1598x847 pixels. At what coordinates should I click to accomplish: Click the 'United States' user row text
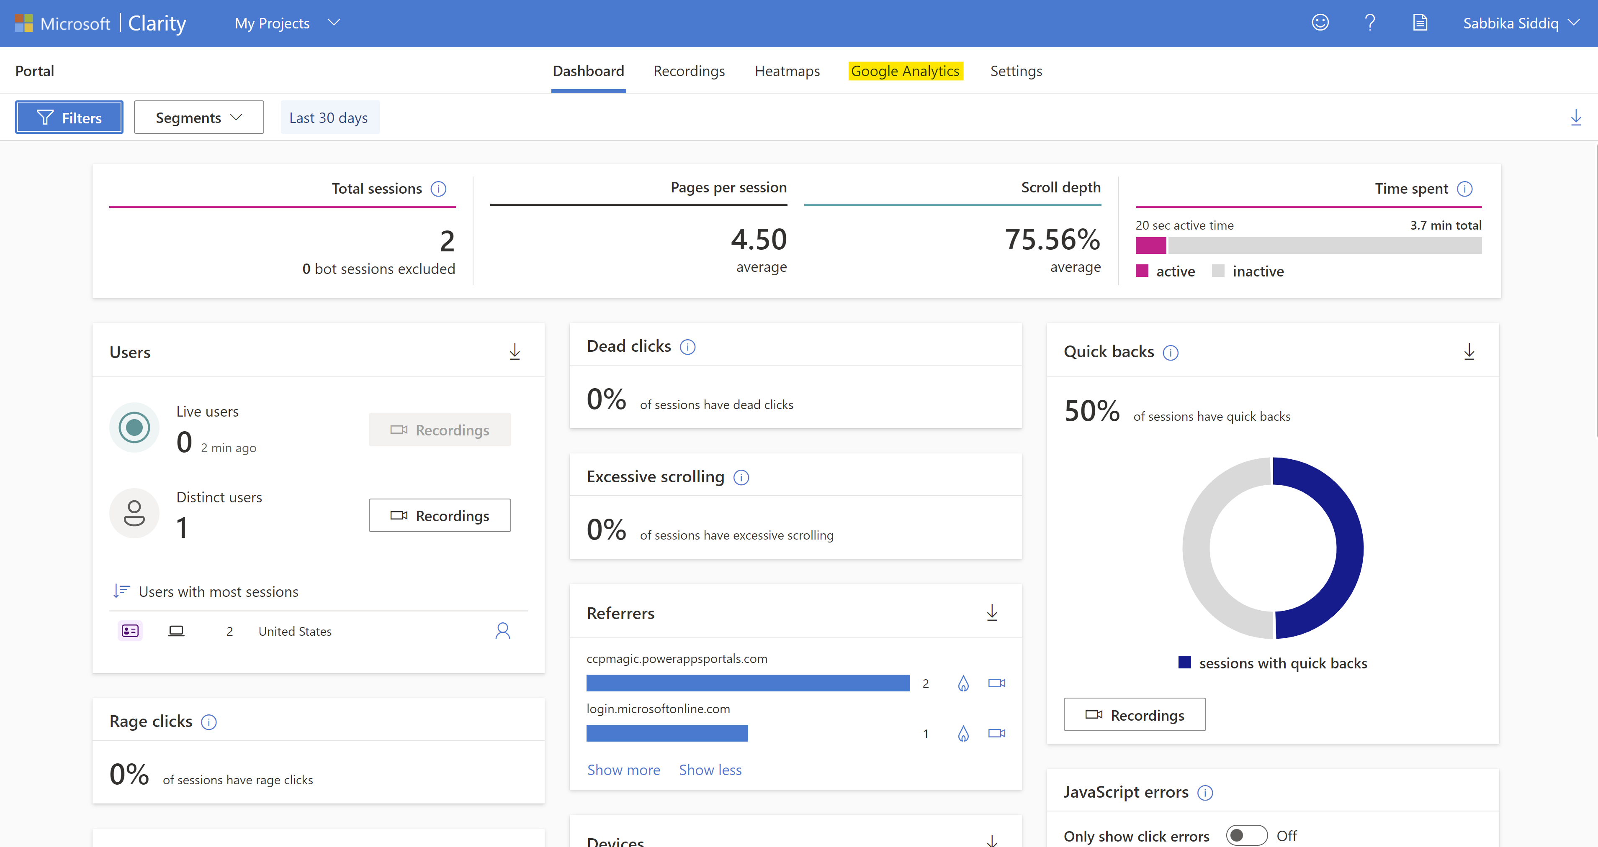[x=295, y=631]
